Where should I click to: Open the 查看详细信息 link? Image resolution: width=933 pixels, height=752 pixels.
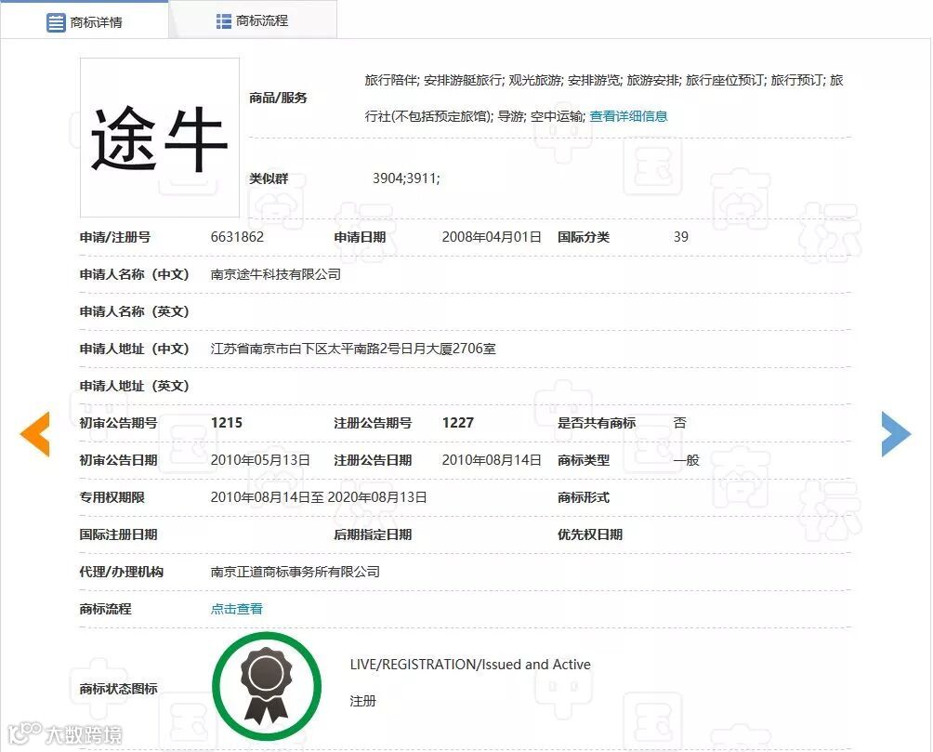click(628, 116)
